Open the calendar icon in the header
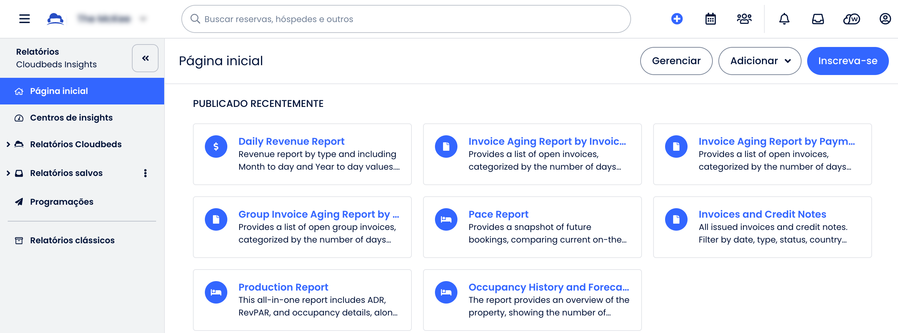Viewport: 898px width, 333px height. click(710, 19)
